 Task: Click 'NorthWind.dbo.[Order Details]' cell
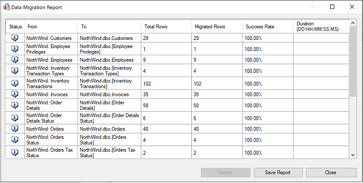109,105
